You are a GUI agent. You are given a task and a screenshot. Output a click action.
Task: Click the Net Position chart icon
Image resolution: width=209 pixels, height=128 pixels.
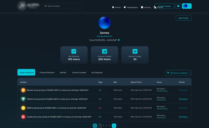pos(74,51)
